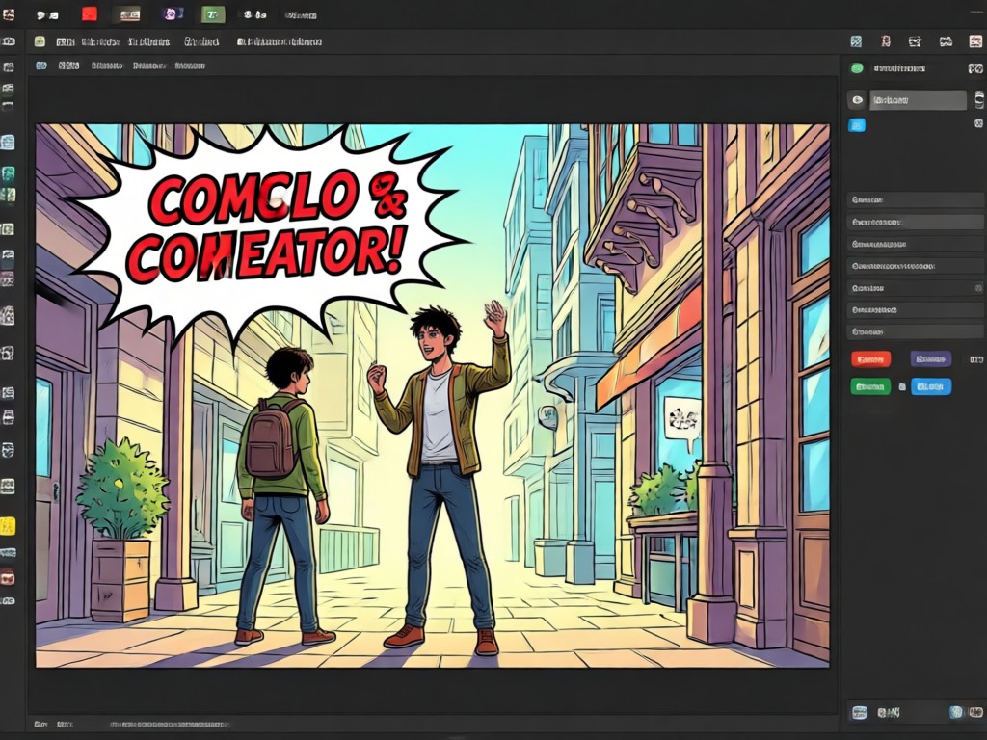Viewport: 987px width, 740px height.
Task: Click the orange-pink icon in top-right corner
Action: coord(975,41)
